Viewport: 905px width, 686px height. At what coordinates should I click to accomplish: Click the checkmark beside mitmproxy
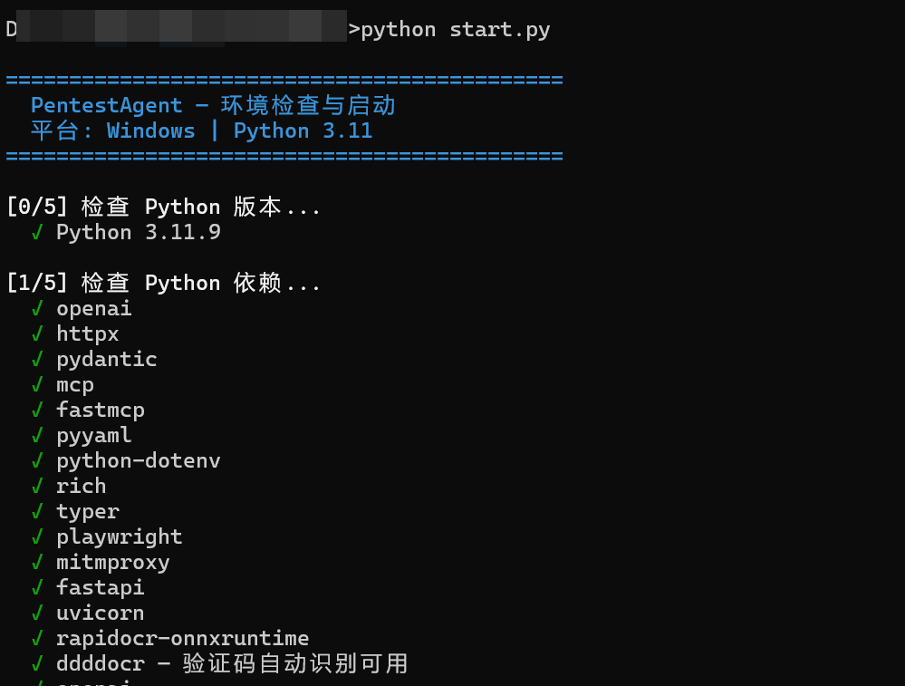click(x=37, y=563)
